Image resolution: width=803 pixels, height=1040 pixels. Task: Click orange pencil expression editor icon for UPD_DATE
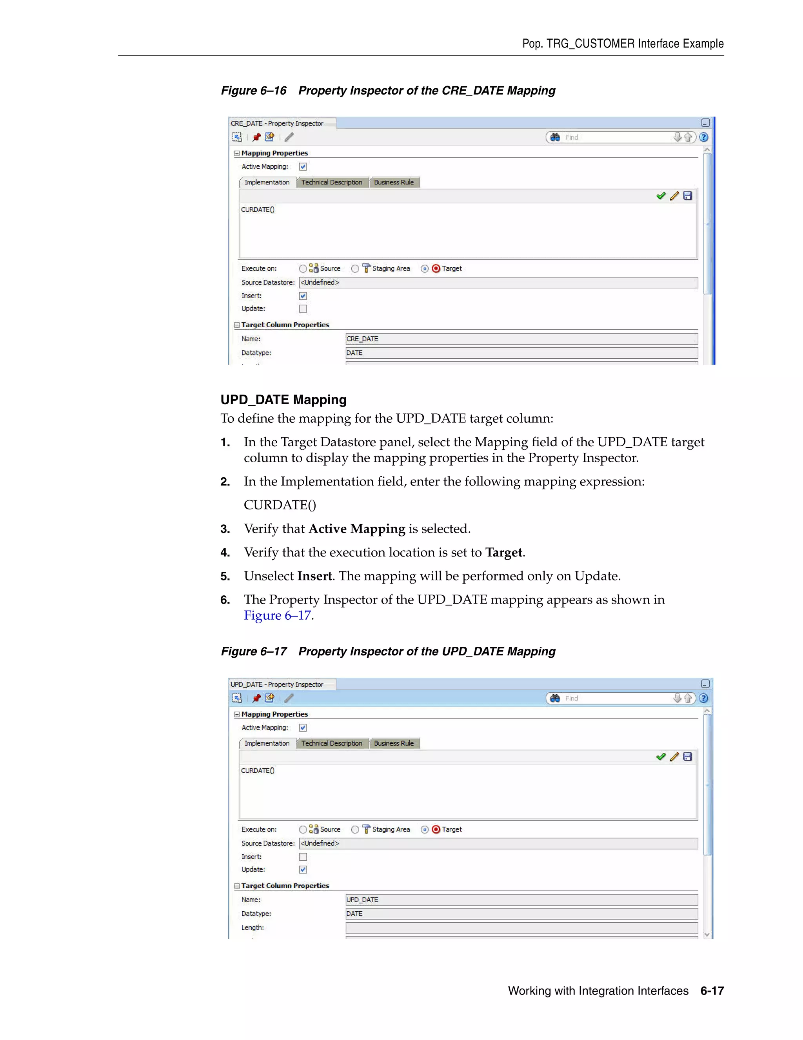click(674, 757)
